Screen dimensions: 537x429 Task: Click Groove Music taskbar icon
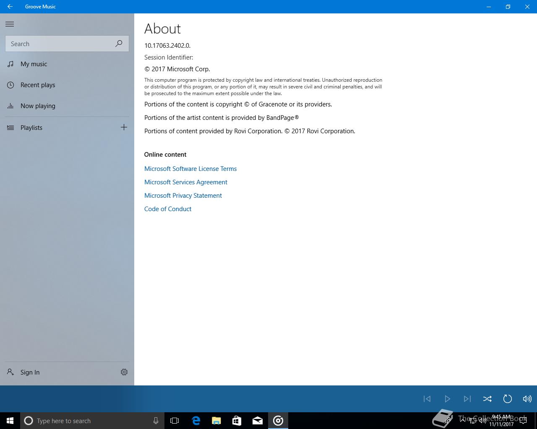278,421
